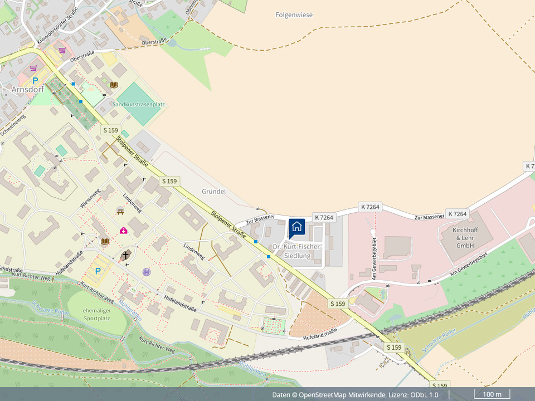Select the church cross icon
The height and width of the screenshot is (401, 535).
point(127,256)
